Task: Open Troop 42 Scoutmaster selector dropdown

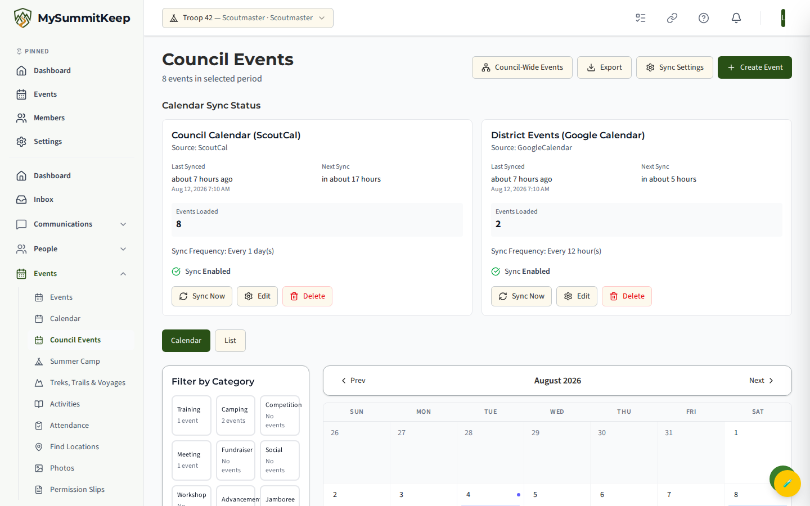Action: point(247,18)
